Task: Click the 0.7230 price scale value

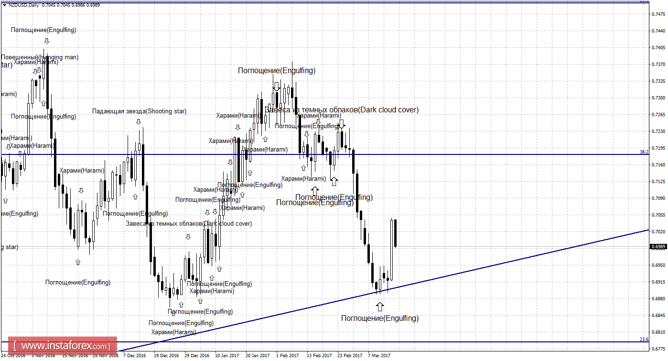Action: 659,131
